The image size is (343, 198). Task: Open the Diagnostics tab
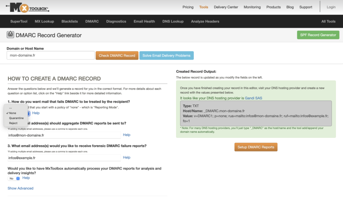(x=116, y=21)
